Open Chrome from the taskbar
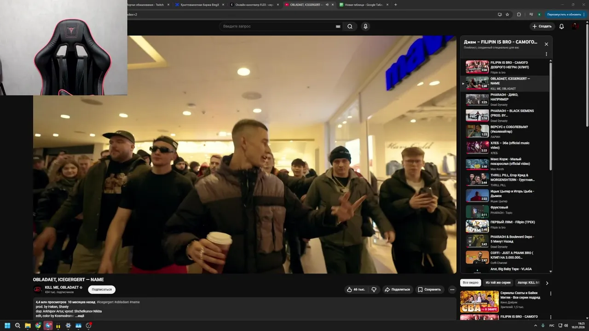589x331 pixels. (38, 325)
